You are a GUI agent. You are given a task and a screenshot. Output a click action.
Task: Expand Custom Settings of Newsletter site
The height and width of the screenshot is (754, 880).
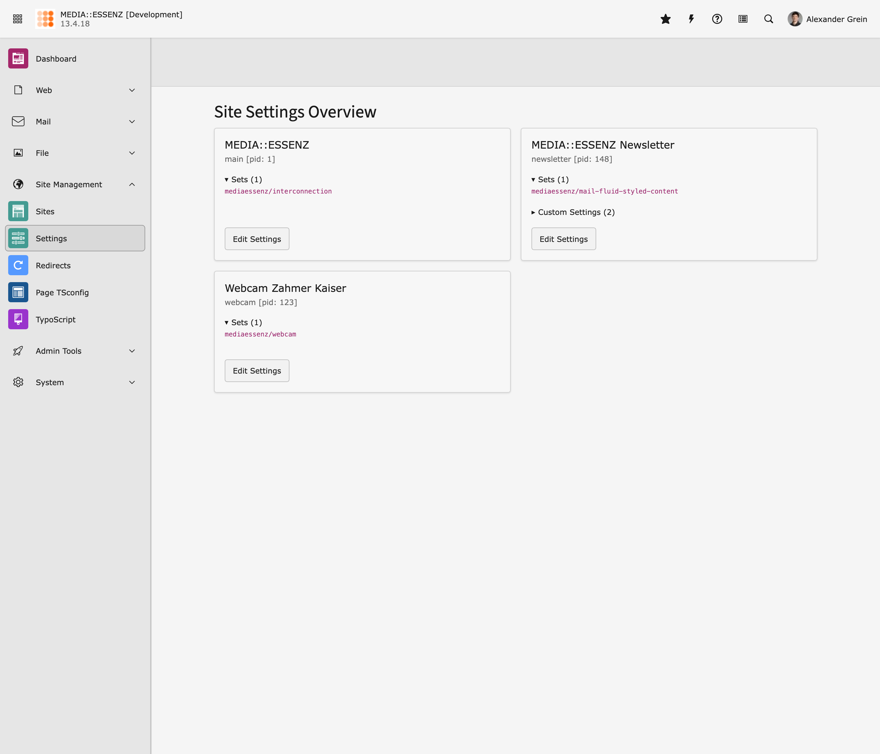pos(573,212)
